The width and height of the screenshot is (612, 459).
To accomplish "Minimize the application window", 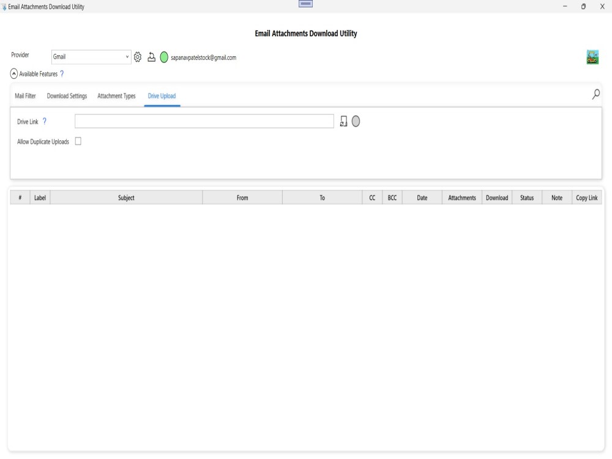I will point(565,7).
